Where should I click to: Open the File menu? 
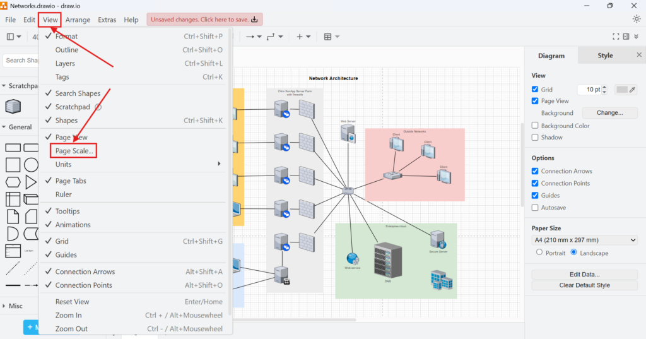point(10,20)
